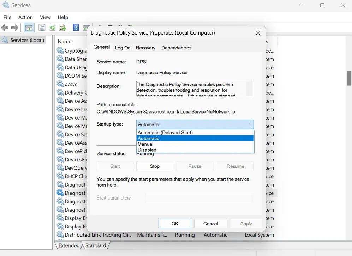Toggle the Show/Hide Console Tree icon

pyautogui.click(x=29, y=28)
